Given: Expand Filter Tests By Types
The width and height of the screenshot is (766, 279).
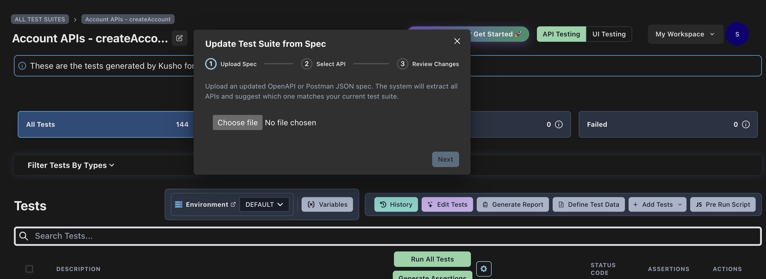Looking at the screenshot, I should (x=71, y=165).
